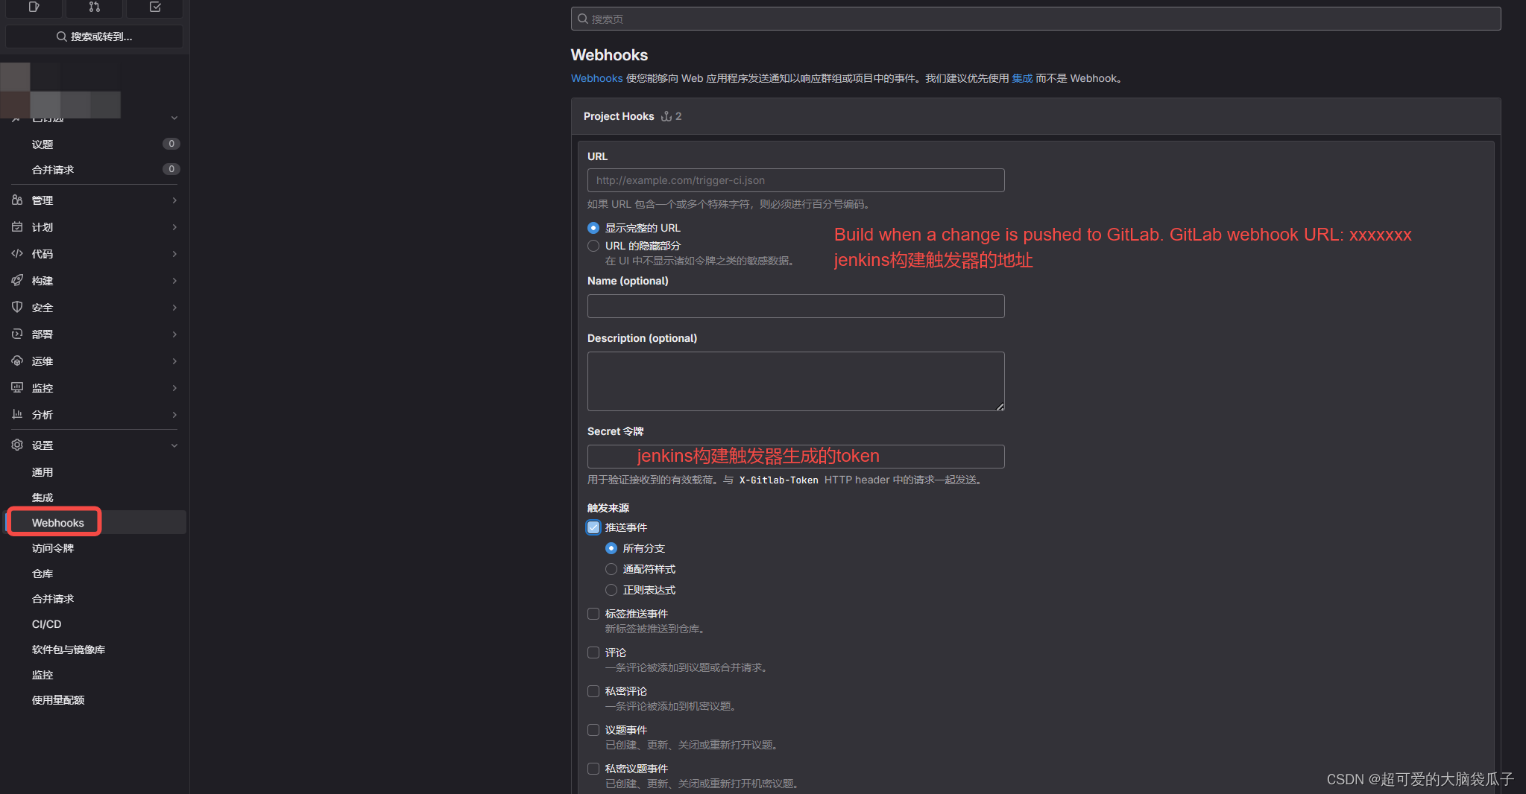Check the 评论 trigger checkbox
This screenshot has width=1526, height=794.
click(593, 652)
